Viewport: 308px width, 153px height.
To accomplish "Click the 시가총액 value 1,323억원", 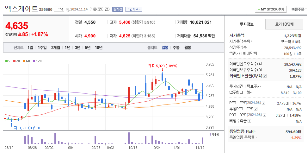I will point(293,35).
